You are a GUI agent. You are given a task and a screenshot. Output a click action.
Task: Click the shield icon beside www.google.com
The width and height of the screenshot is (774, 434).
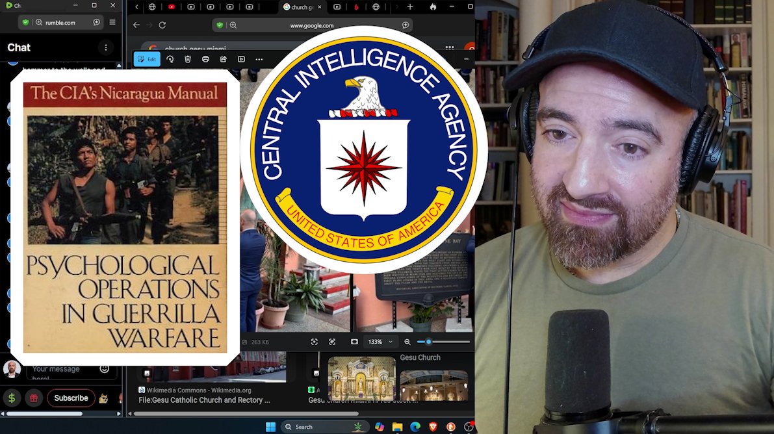click(x=220, y=25)
